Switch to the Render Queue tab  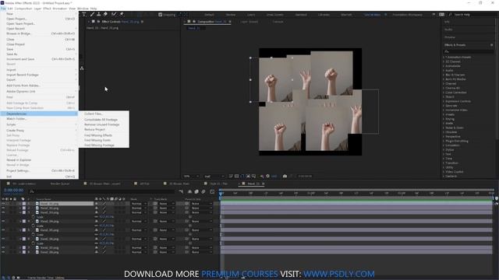60,184
